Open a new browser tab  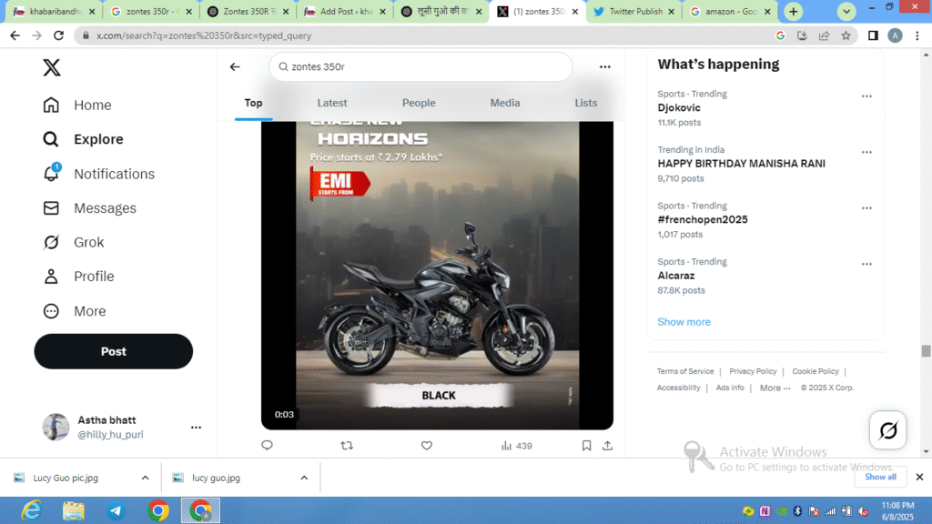pyautogui.click(x=793, y=11)
